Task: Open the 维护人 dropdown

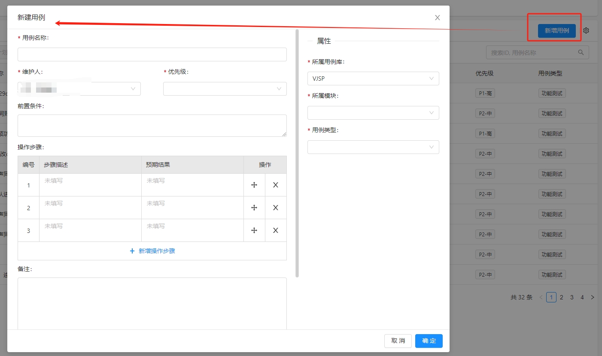Action: click(79, 89)
